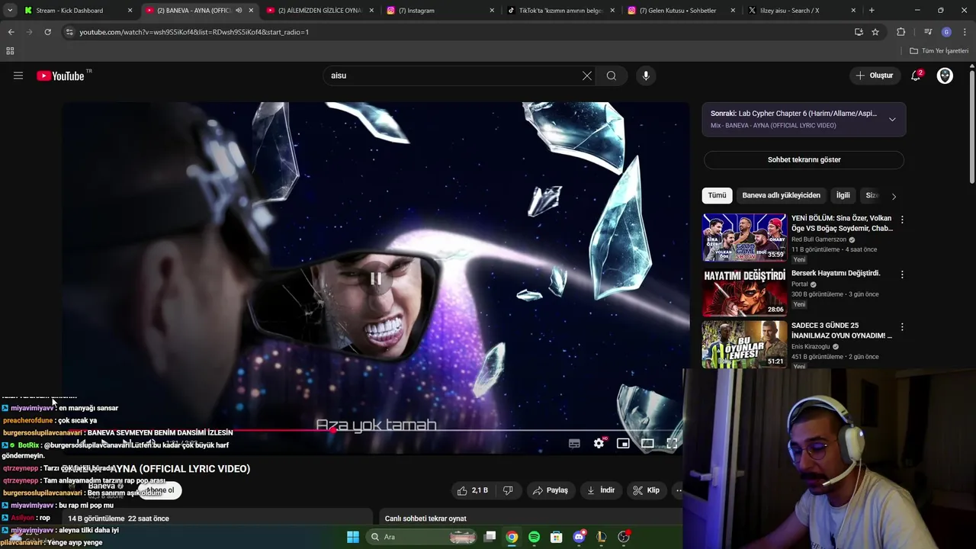Click the Sohbet tekrarını göster button
Image resolution: width=976 pixels, height=549 pixels.
[x=804, y=160]
